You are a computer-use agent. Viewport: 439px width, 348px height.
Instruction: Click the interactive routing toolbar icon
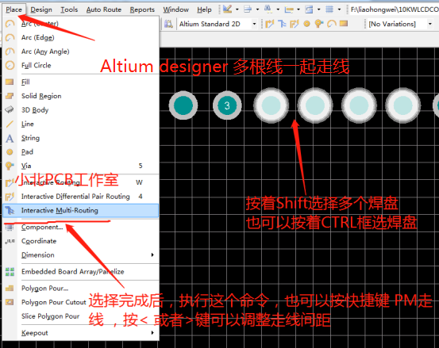tap(270, 24)
